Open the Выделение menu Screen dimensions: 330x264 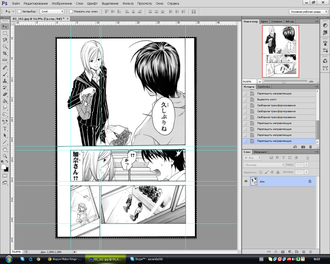(110, 4)
